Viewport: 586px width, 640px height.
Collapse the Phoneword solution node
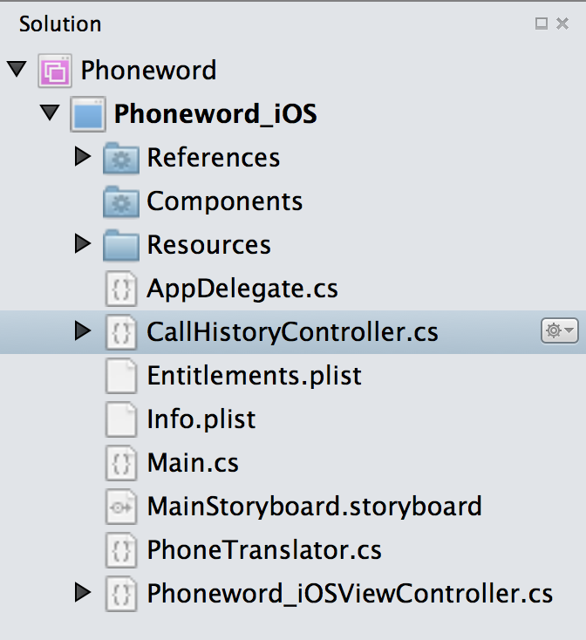point(17,70)
